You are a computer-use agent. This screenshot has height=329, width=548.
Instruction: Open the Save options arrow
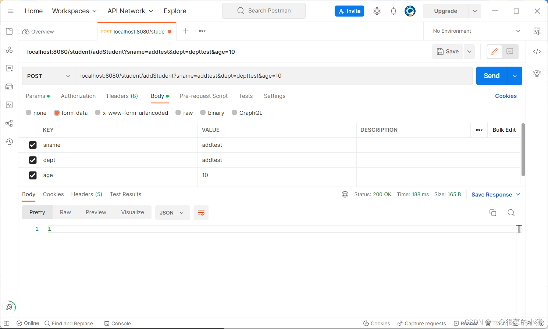[x=469, y=52]
